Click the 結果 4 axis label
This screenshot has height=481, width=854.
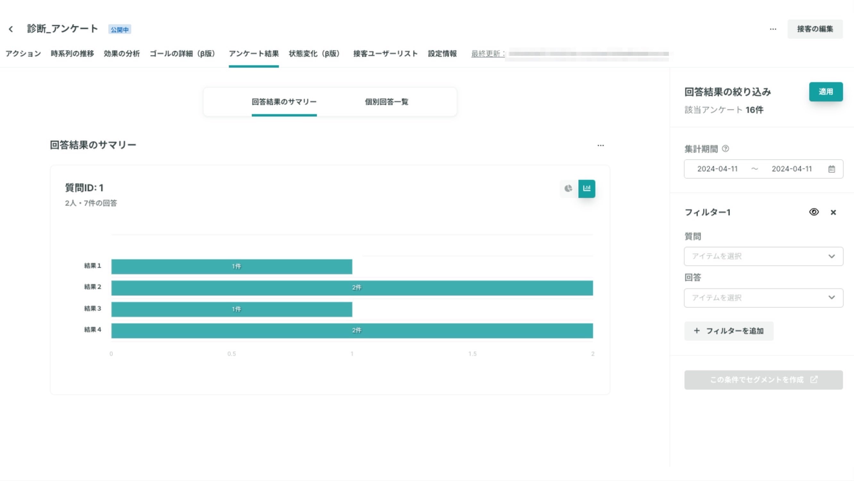pyautogui.click(x=93, y=330)
